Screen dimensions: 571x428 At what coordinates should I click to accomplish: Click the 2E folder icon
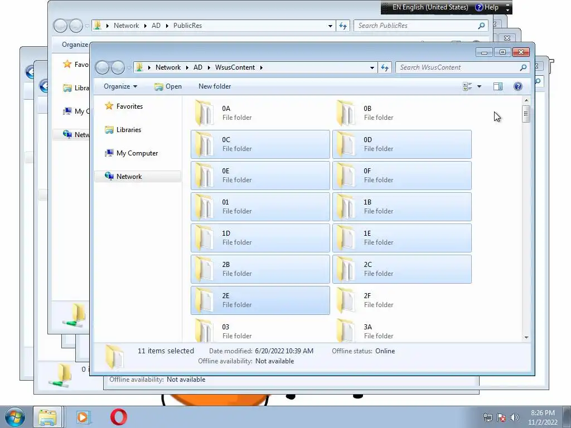point(204,300)
